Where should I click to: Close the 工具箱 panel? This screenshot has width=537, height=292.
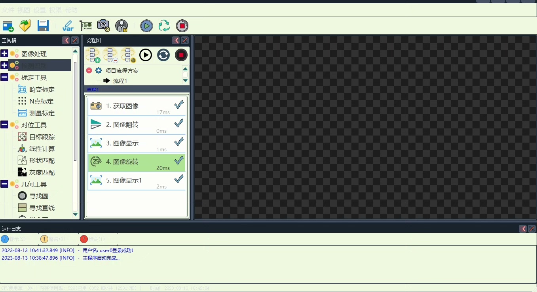tap(75, 40)
